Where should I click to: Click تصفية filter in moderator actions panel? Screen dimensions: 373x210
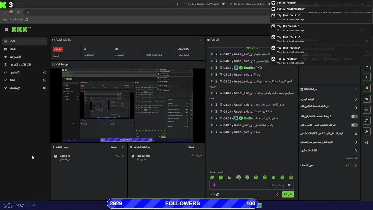point(191,147)
